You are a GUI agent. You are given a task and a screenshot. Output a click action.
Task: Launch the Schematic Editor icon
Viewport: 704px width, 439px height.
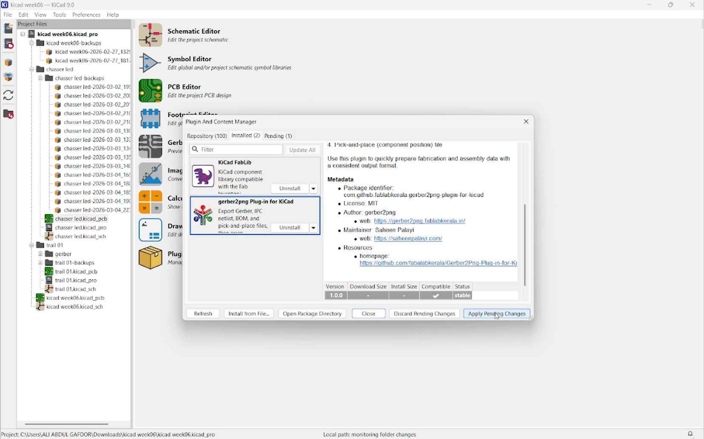150,35
